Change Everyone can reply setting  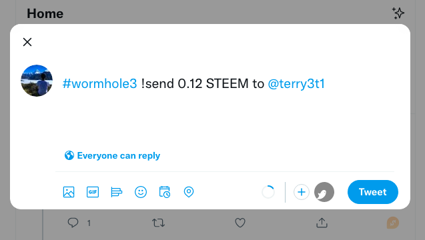(x=112, y=155)
